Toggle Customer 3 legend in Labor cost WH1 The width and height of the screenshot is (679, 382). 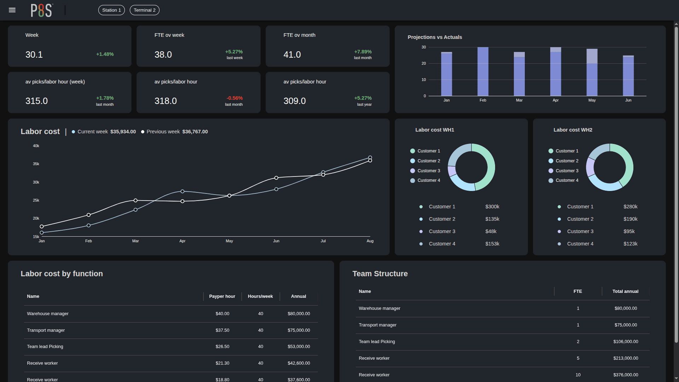425,171
